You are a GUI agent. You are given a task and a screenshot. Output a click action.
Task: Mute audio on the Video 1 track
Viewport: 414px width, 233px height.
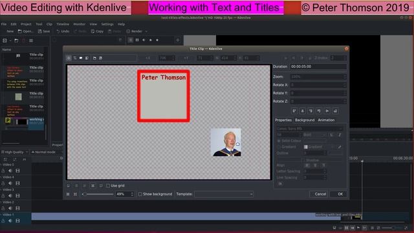[10, 221]
